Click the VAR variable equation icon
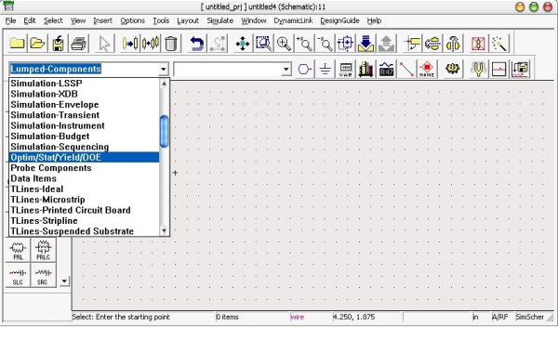 [346, 69]
